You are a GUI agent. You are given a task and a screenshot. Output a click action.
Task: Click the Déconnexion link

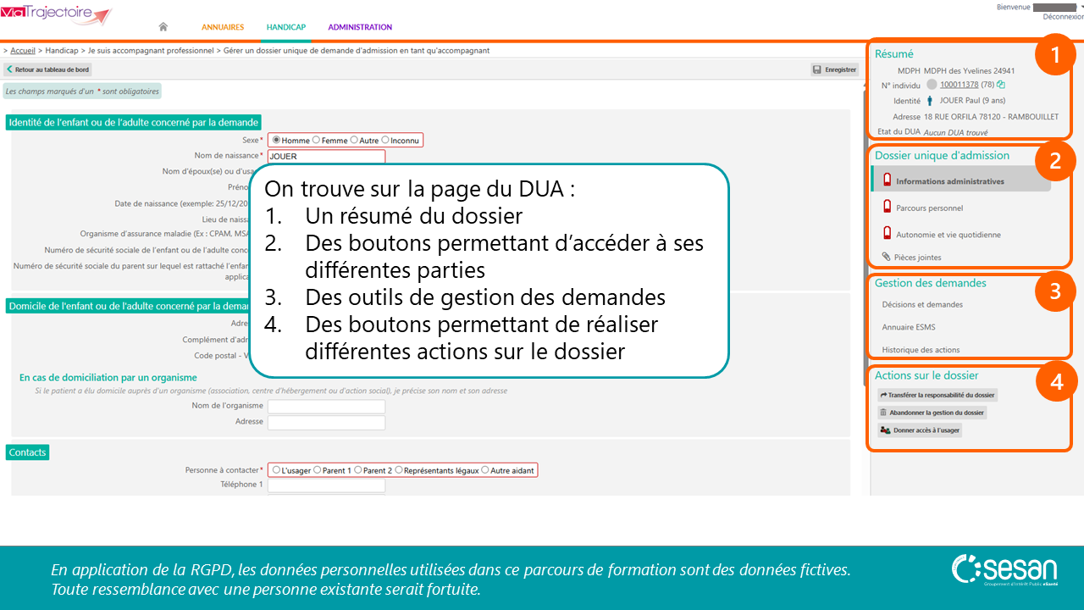[1063, 16]
